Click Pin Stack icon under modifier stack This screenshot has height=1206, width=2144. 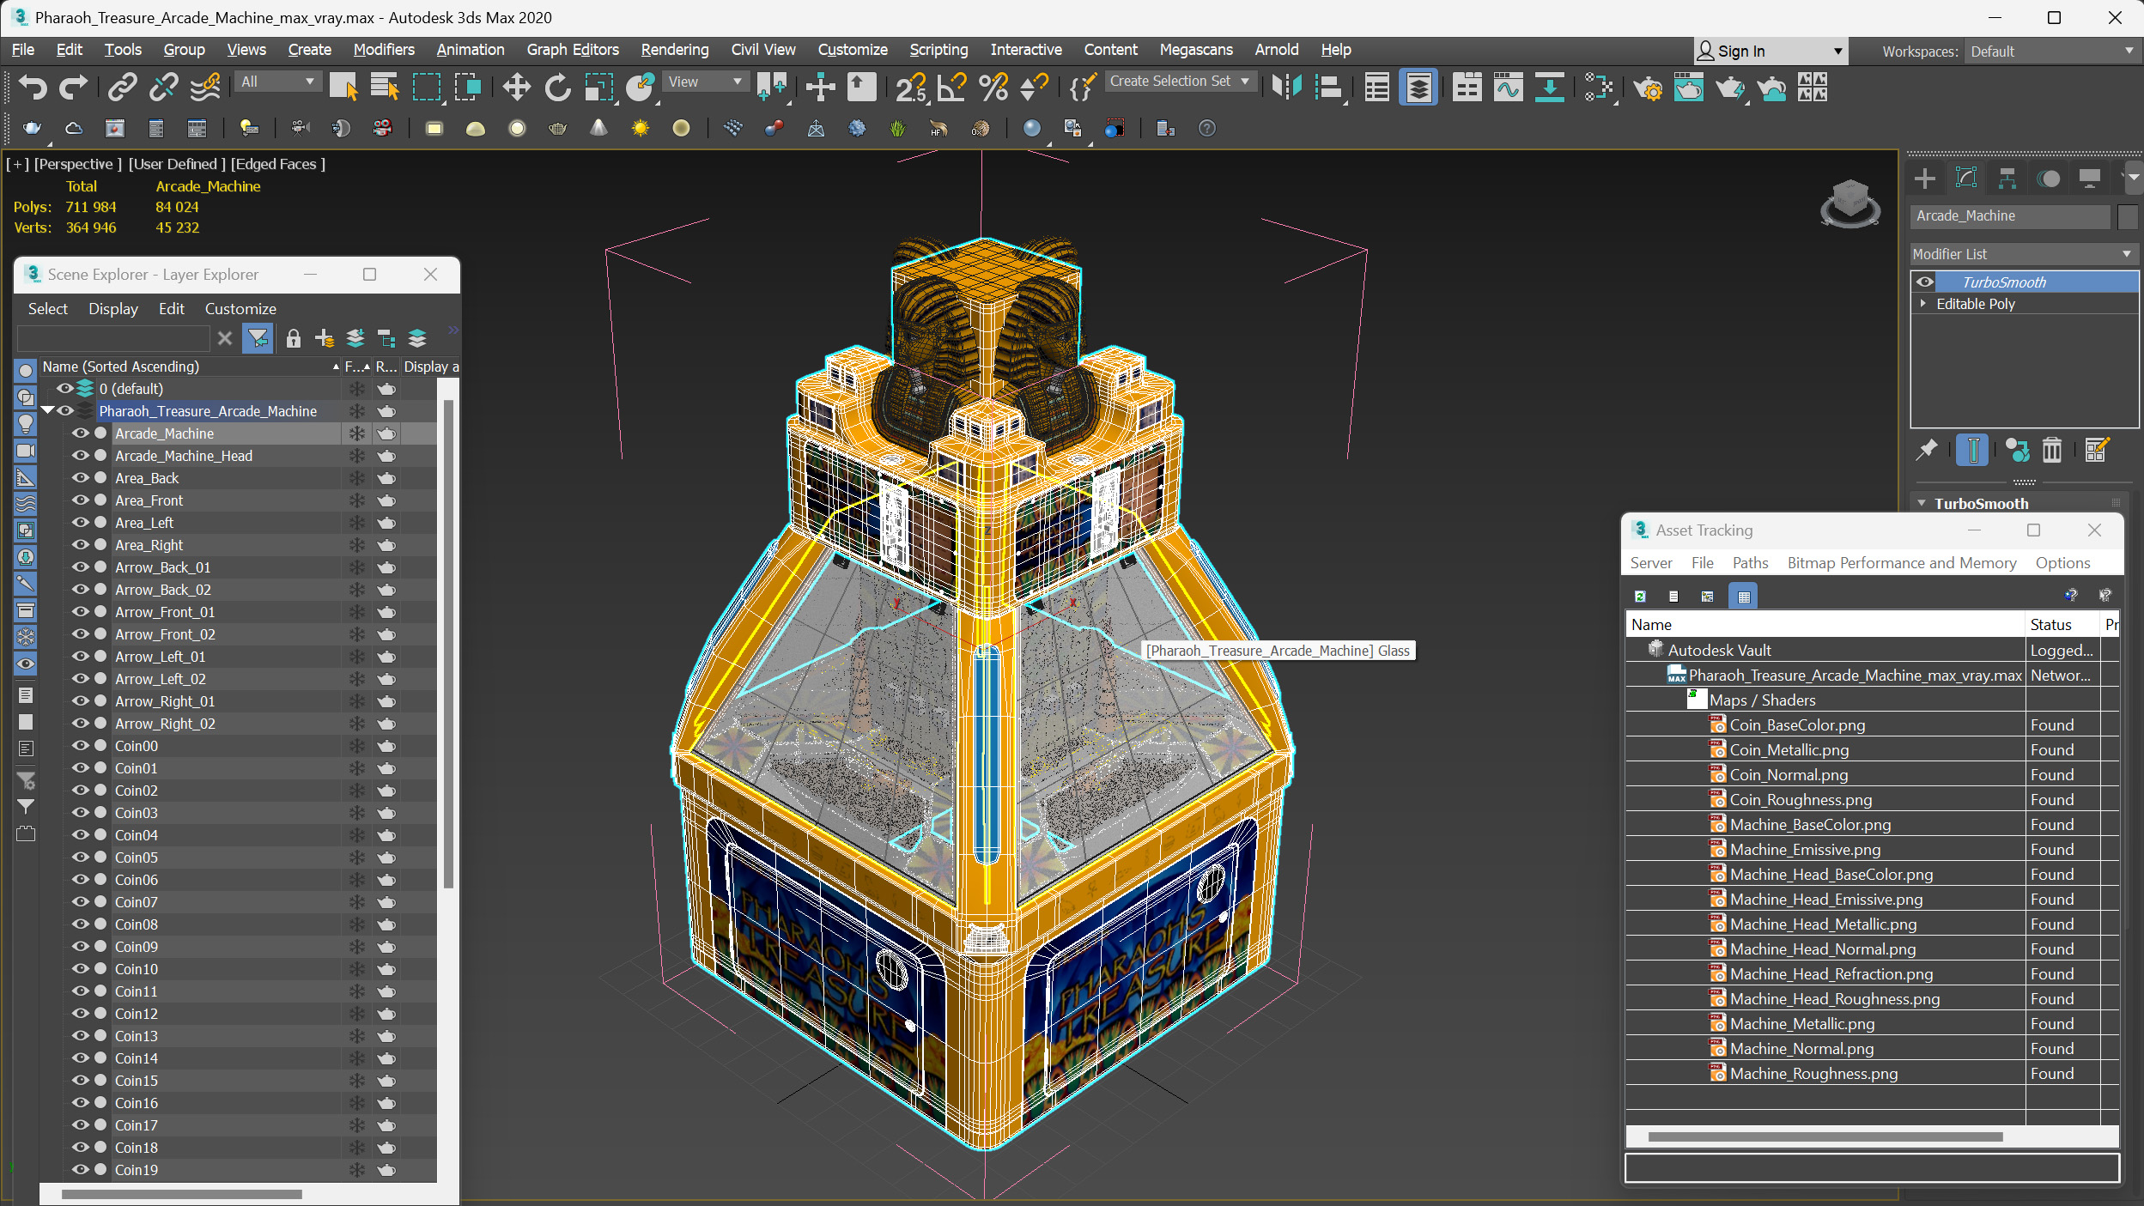[x=1927, y=449]
